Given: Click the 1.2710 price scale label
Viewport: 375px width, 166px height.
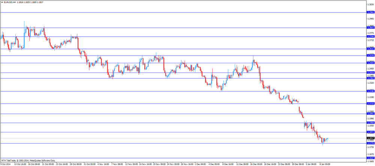Looking at the screenshot, I should point(370,40).
